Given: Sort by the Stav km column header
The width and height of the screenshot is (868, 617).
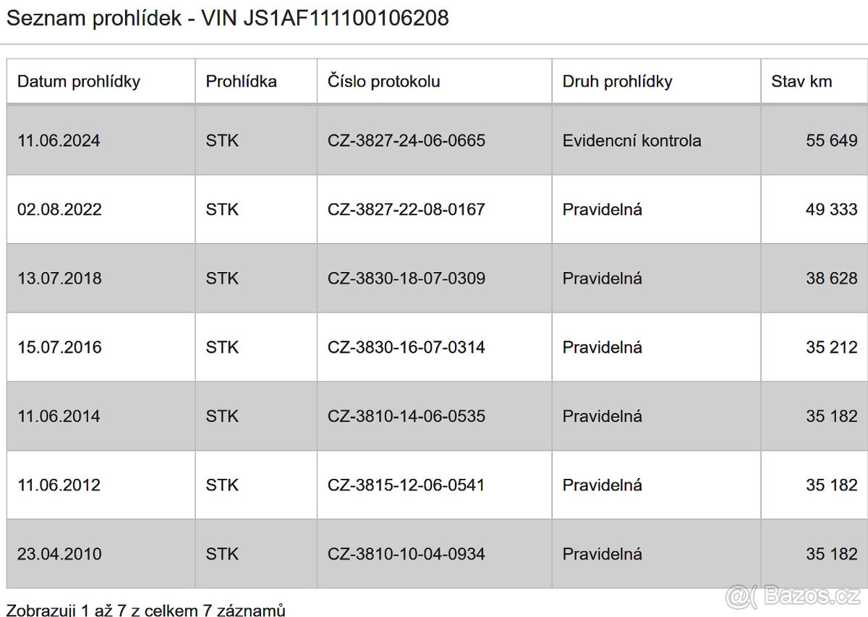Looking at the screenshot, I should [801, 82].
